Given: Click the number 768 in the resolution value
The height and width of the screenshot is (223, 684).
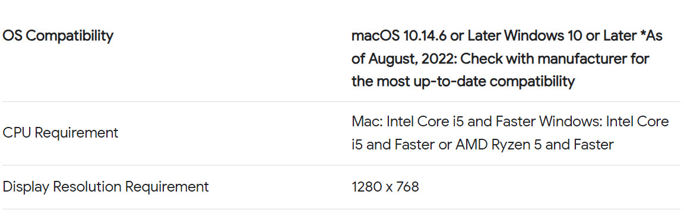Looking at the screenshot, I should pyautogui.click(x=407, y=187).
